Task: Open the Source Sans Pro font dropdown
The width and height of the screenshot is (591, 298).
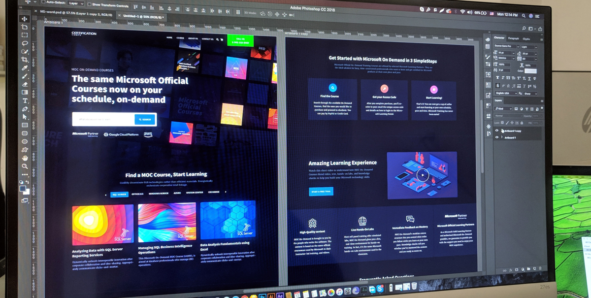Action: point(507,46)
